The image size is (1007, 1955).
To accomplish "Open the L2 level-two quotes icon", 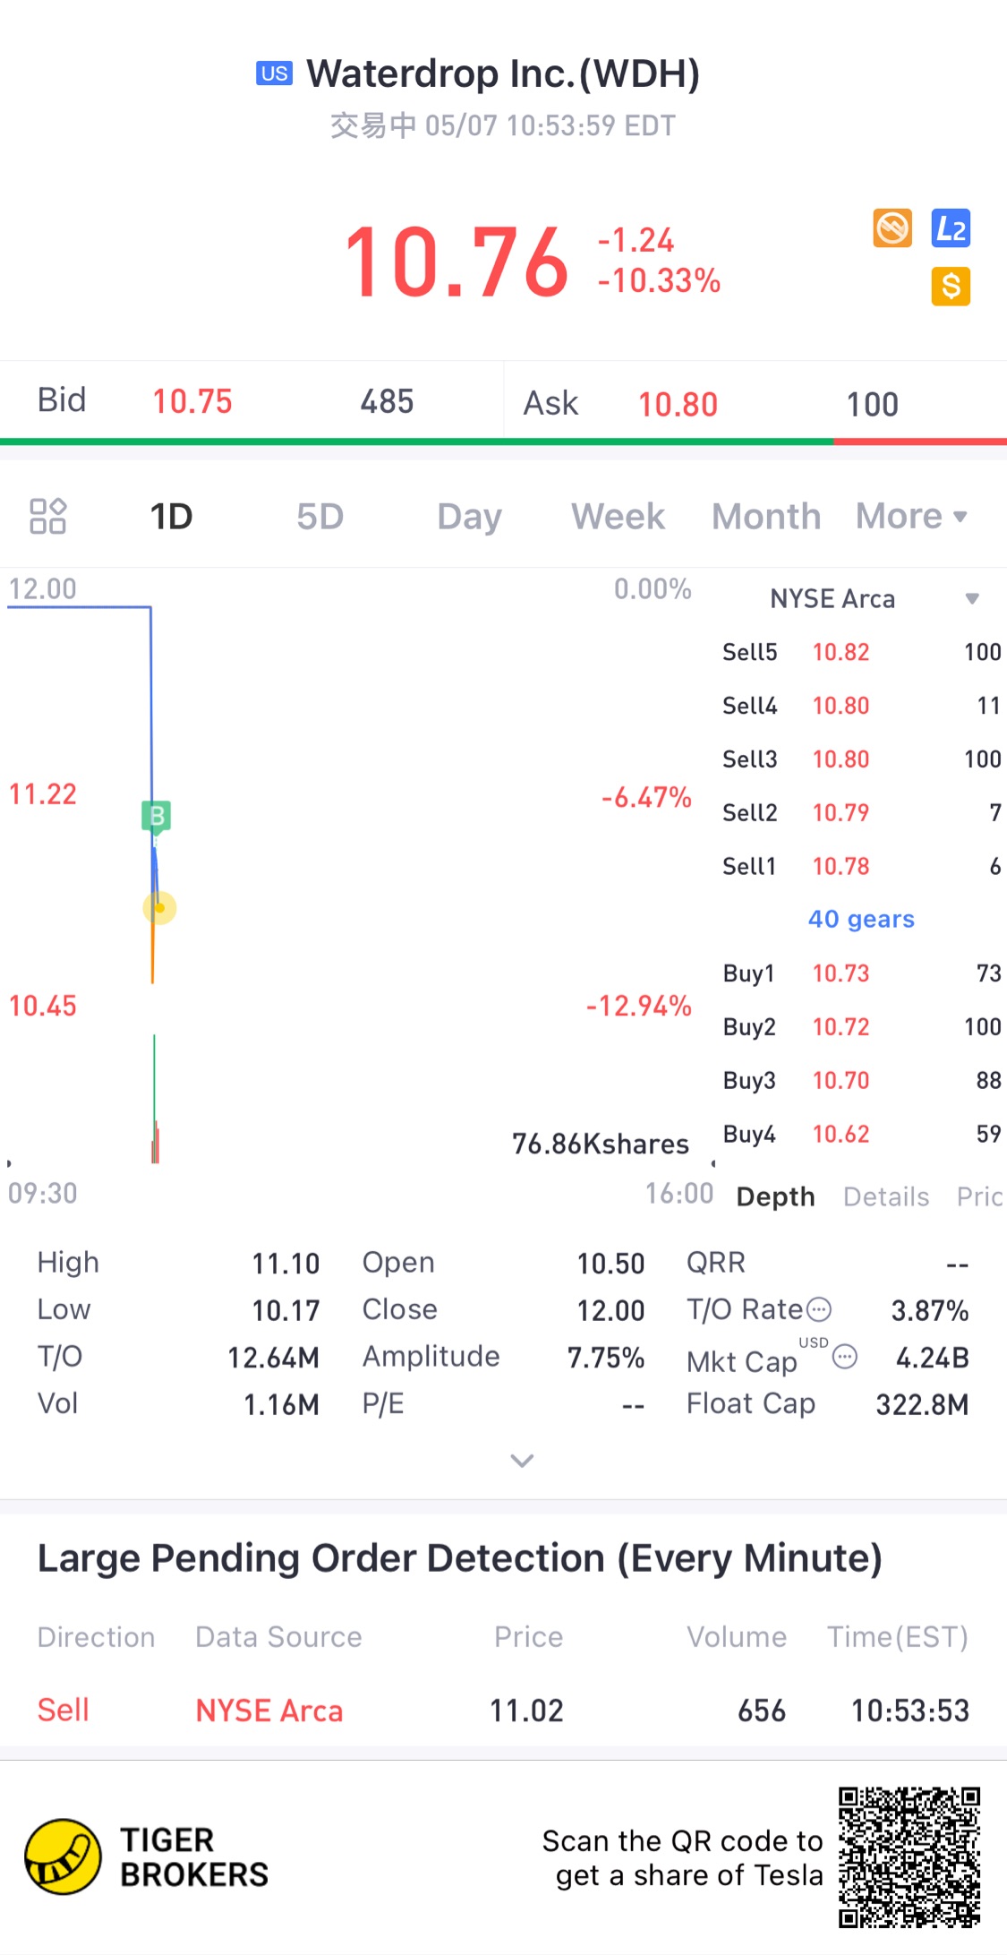I will [951, 228].
